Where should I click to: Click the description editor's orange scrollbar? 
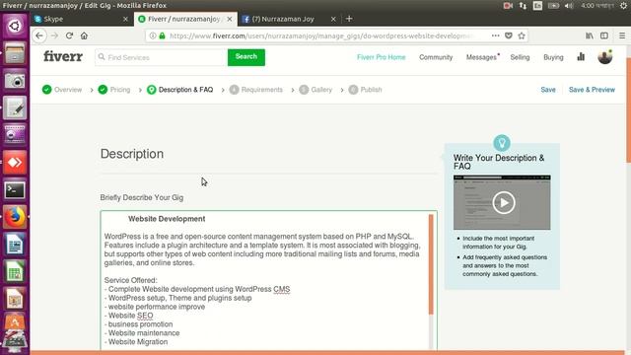[431, 264]
